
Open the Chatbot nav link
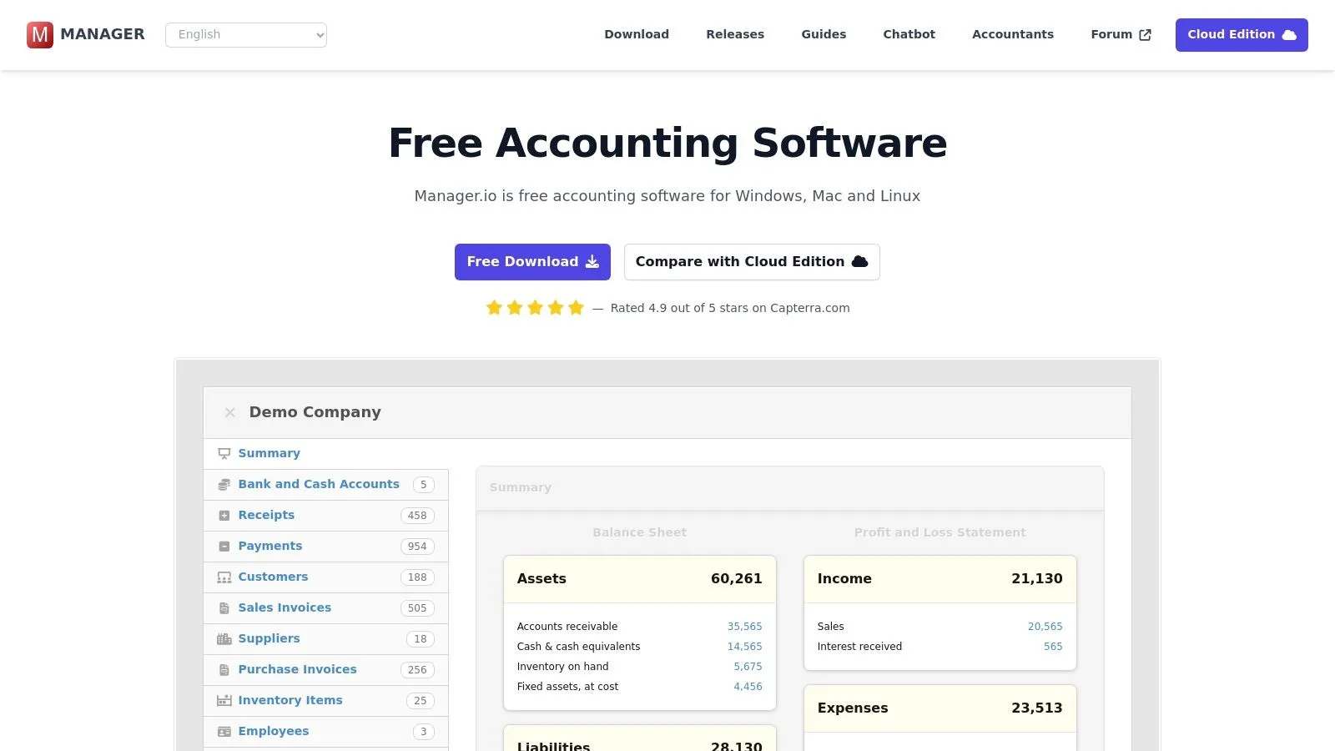click(909, 34)
